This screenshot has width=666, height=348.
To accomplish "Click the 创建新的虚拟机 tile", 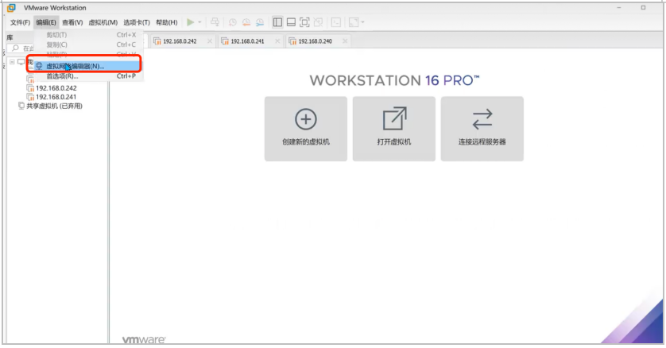I will coord(306,129).
